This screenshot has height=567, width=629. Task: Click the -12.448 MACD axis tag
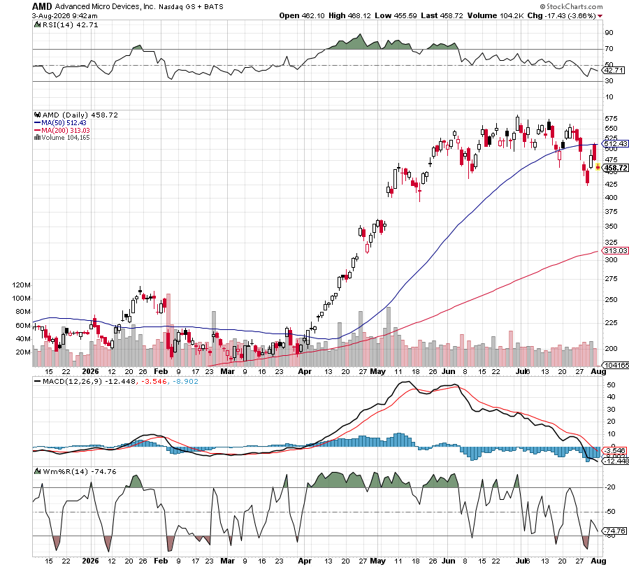(615, 461)
